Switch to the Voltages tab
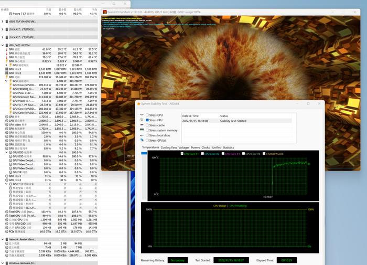 (183, 147)
